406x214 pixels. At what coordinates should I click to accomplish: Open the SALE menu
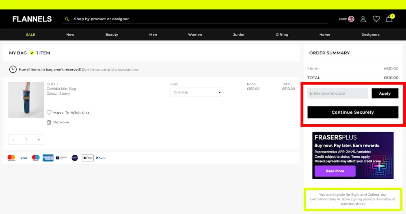click(x=30, y=35)
